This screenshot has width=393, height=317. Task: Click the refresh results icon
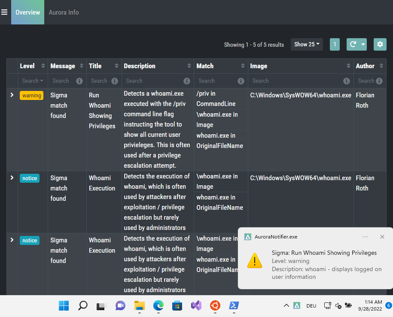pyautogui.click(x=353, y=44)
